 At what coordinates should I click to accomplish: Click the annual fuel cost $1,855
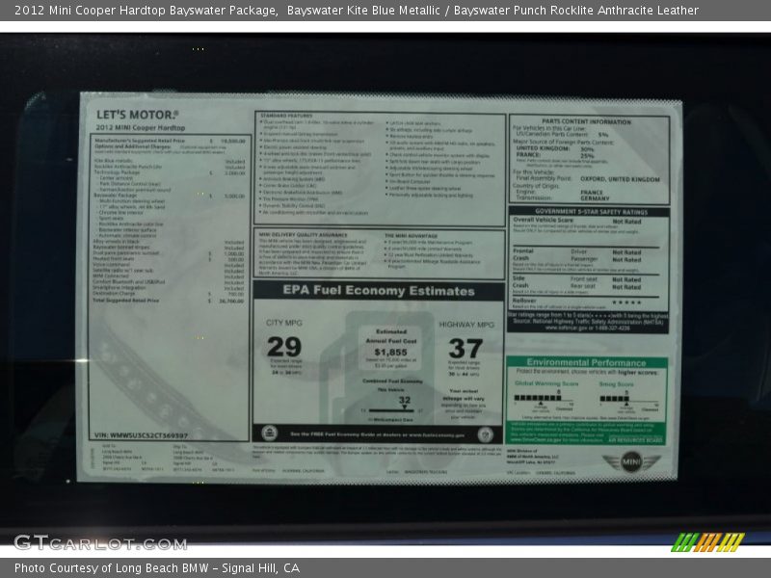click(x=391, y=352)
